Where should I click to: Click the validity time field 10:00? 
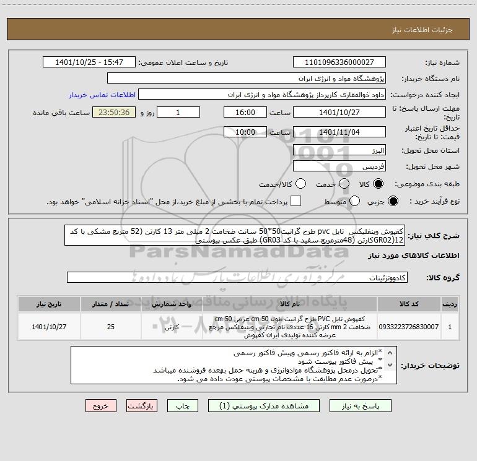tap(245, 132)
